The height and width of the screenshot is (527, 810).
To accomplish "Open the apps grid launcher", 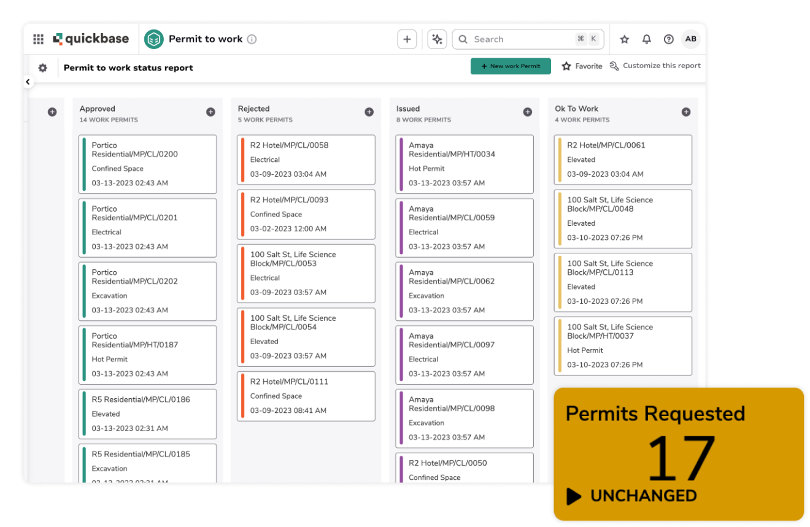I will (37, 39).
